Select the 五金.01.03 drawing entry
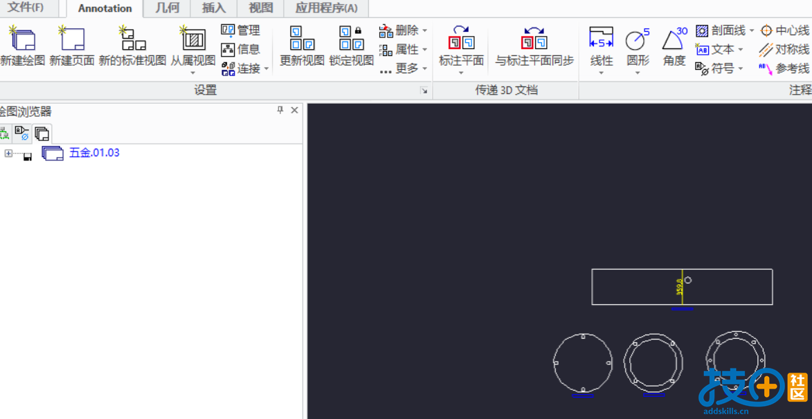Viewport: 812px width, 419px height. click(x=94, y=153)
